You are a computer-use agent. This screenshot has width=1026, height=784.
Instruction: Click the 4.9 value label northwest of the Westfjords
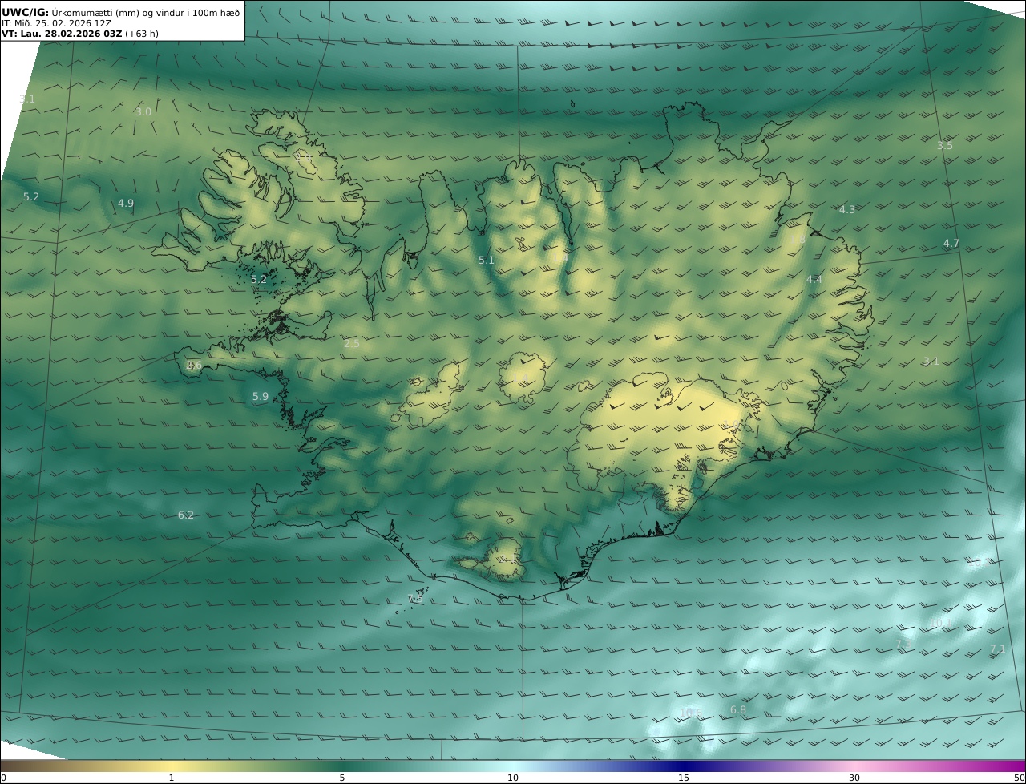pyautogui.click(x=126, y=204)
